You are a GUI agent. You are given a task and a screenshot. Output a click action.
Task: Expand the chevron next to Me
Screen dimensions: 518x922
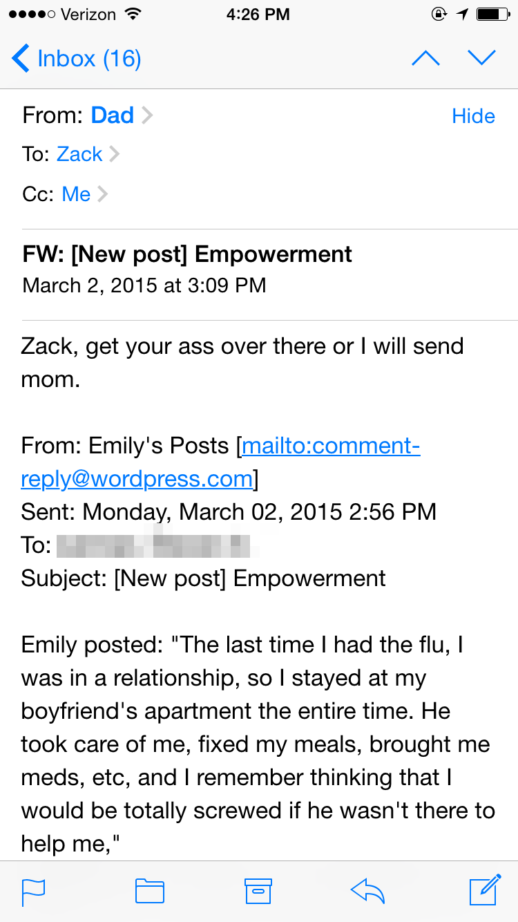point(102,194)
